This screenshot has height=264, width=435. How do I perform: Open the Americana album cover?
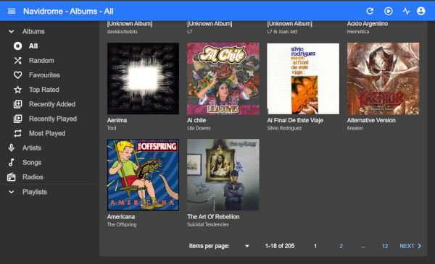(143, 174)
